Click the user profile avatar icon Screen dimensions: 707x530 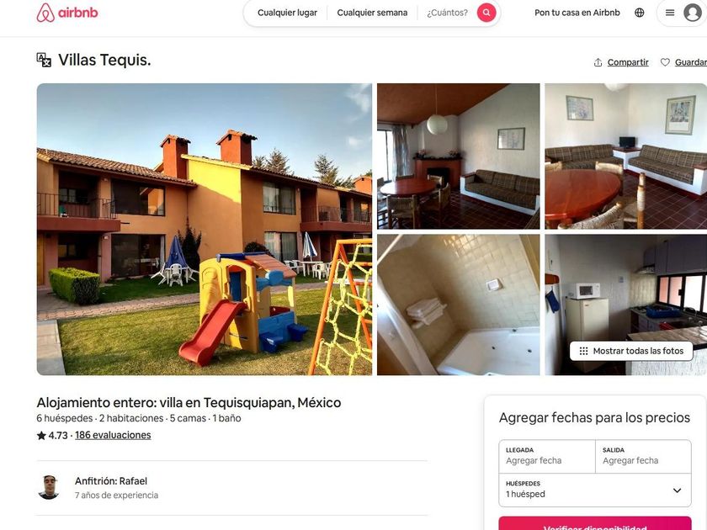692,13
